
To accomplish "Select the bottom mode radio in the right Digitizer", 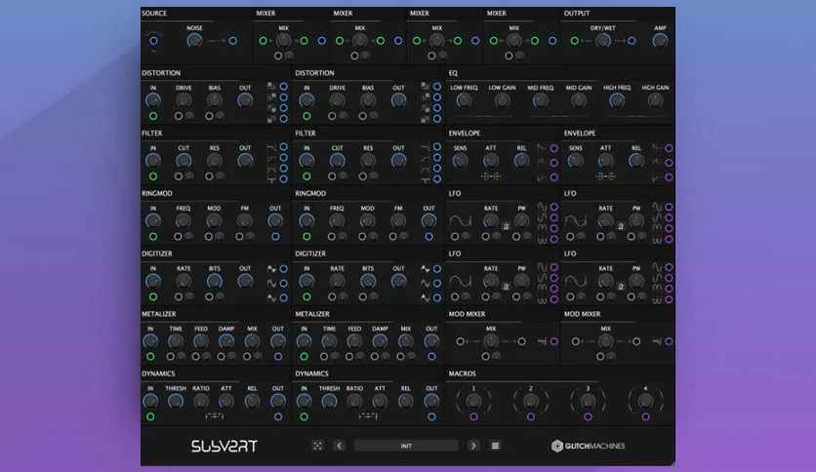I will coord(437,297).
